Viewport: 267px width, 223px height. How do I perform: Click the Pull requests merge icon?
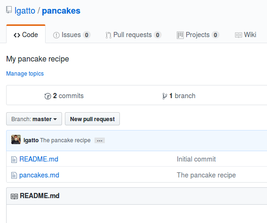click(x=109, y=35)
